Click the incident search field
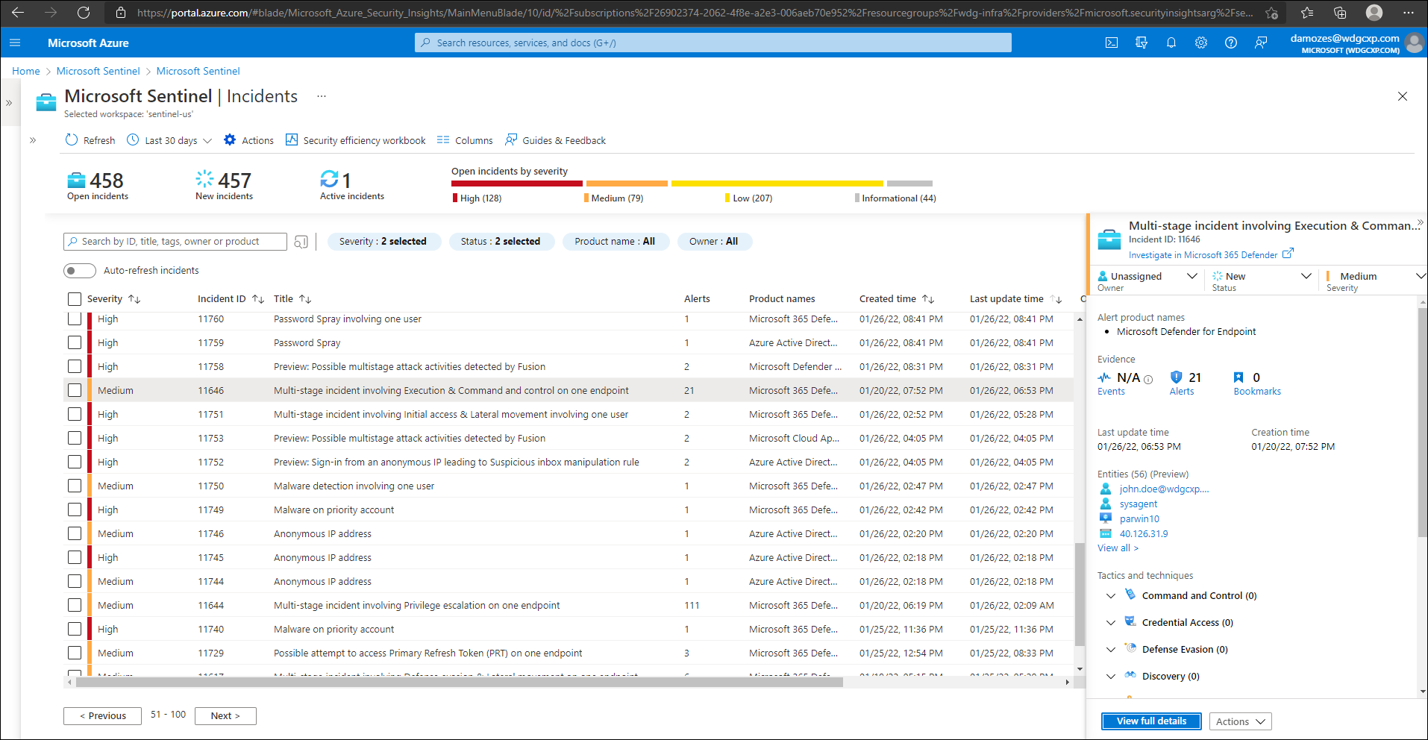The width and height of the screenshot is (1428, 740). (x=175, y=242)
